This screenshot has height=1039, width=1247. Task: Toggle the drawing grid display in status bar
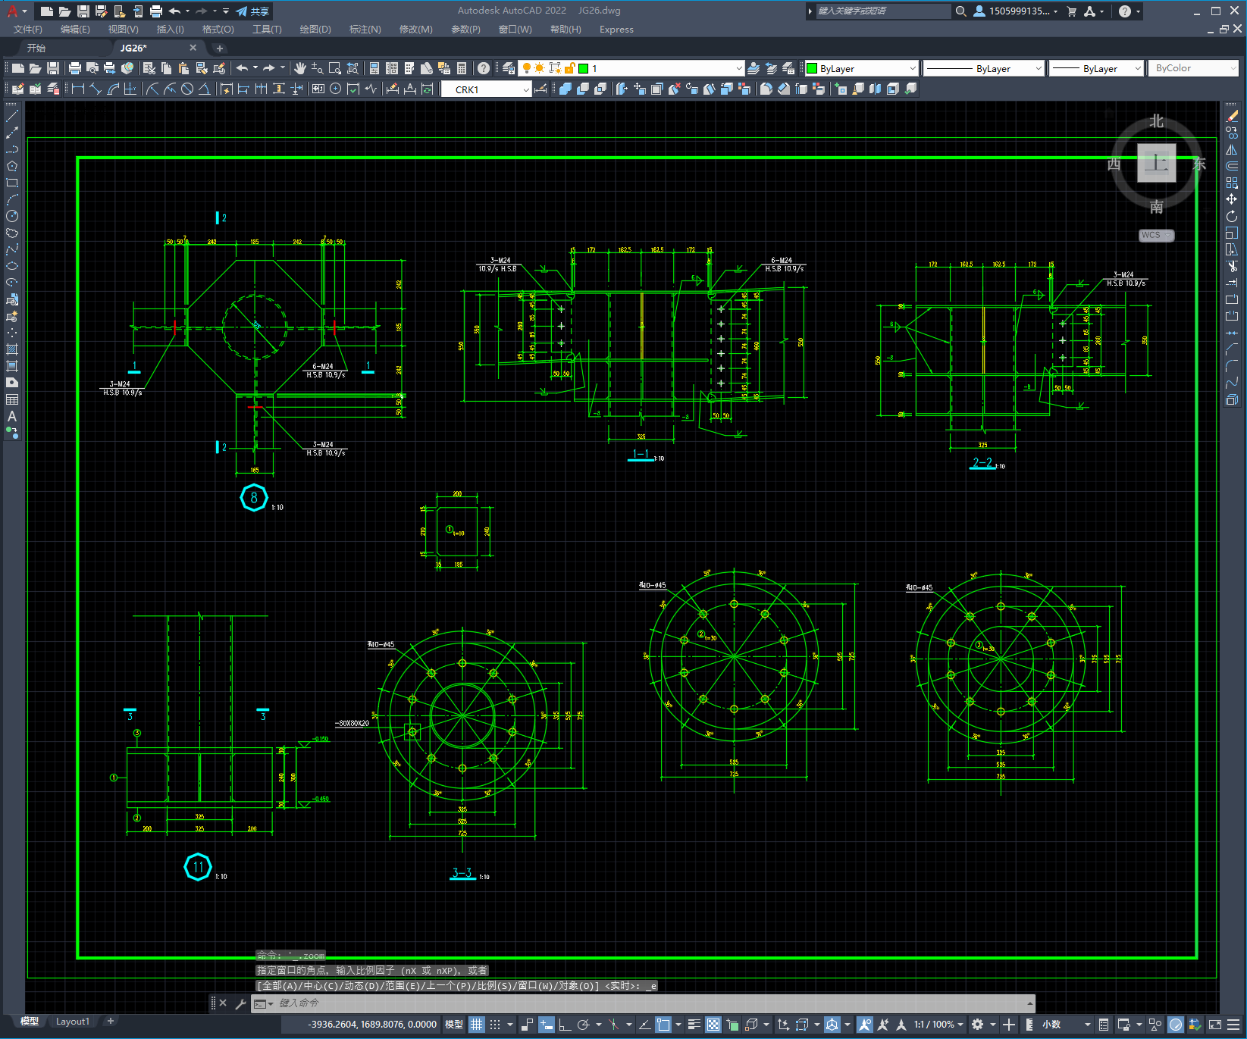point(476,1025)
